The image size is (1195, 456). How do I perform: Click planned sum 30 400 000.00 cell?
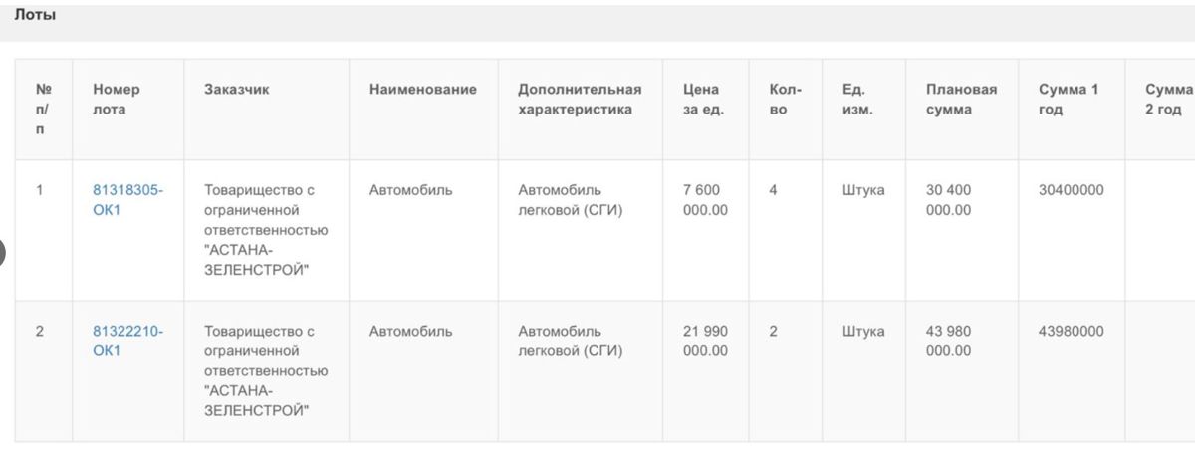(x=948, y=199)
